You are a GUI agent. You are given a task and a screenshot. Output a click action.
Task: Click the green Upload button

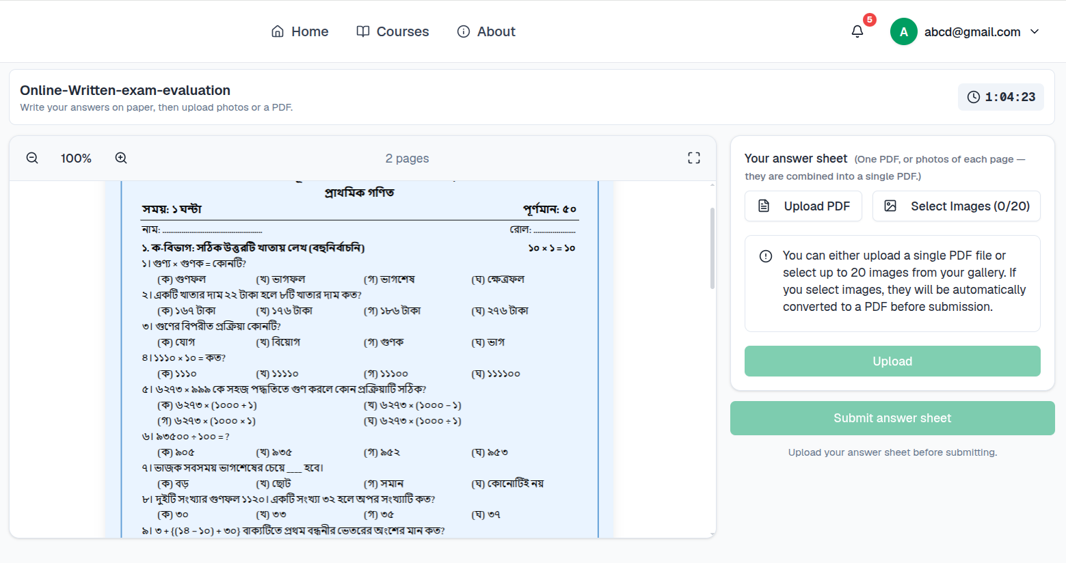click(x=892, y=361)
